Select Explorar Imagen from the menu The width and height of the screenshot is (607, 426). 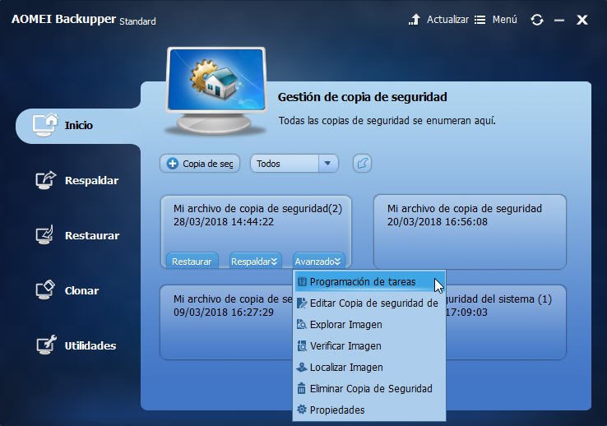(369, 324)
